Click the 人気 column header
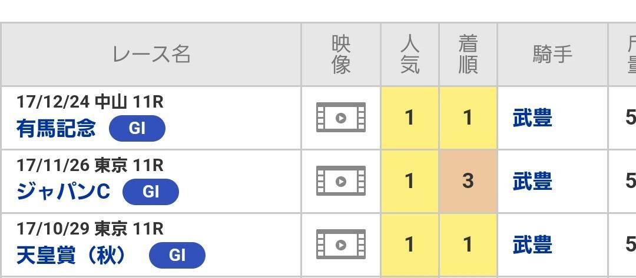Screen dimensions: 636x278 409,55
